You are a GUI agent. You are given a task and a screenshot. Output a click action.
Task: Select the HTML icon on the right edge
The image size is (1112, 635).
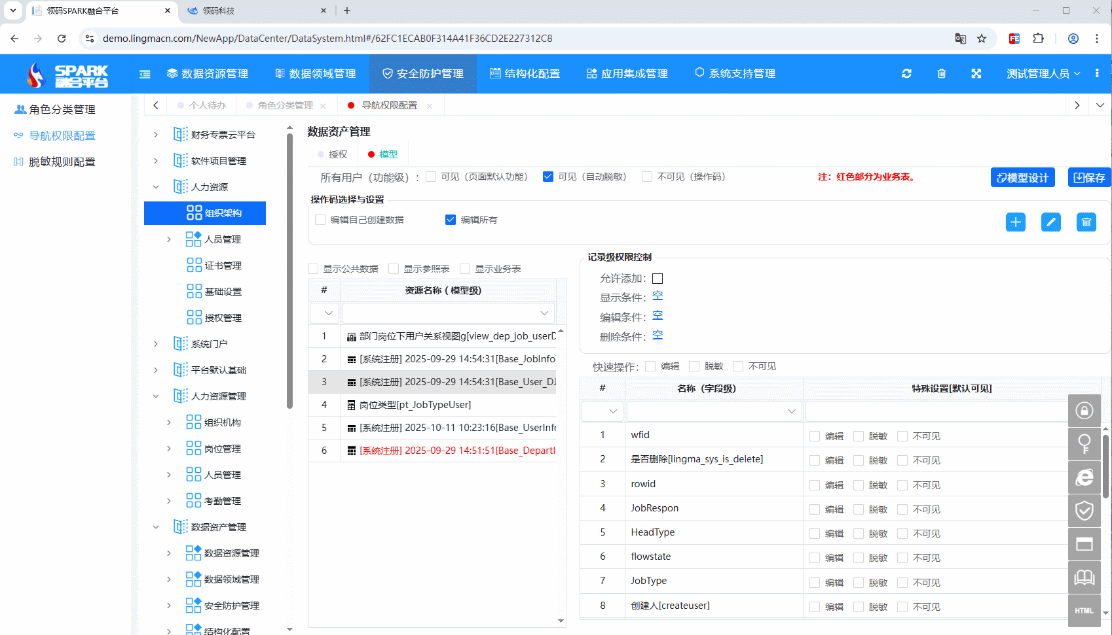coord(1084,610)
